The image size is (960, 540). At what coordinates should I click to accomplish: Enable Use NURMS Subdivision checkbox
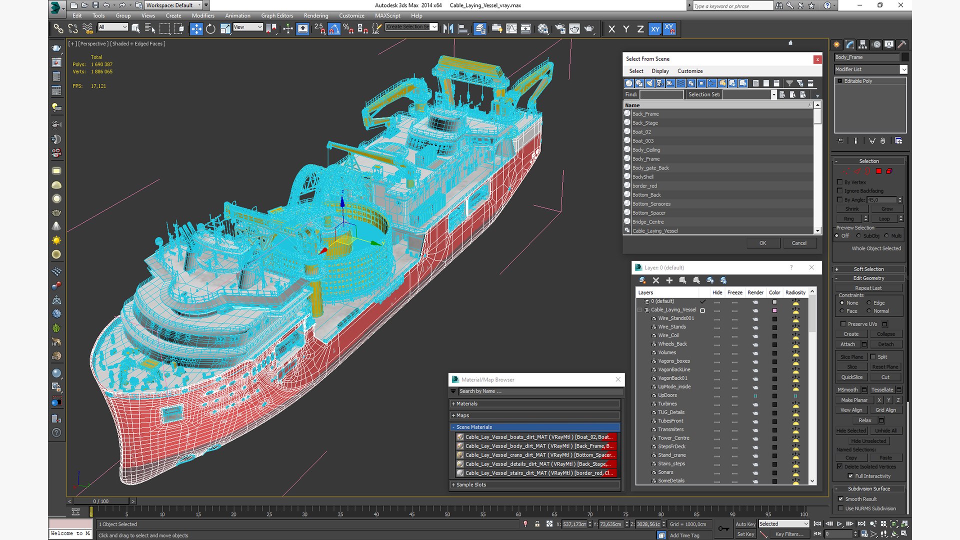point(840,508)
